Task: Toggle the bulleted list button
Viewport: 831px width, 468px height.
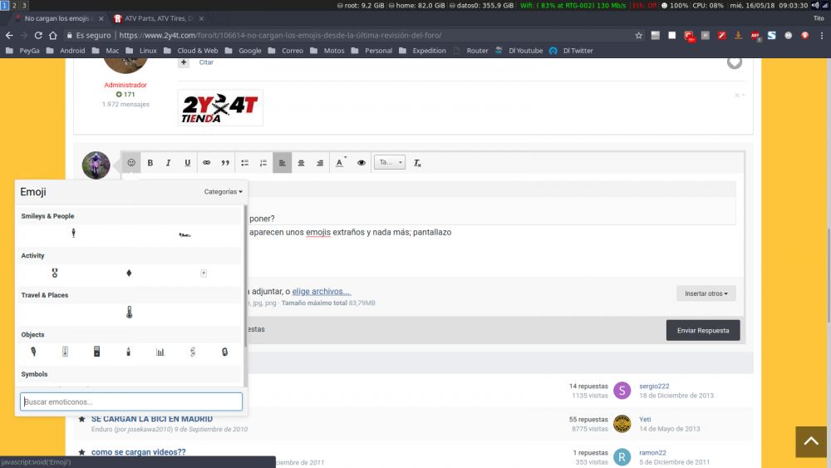Action: [x=245, y=163]
